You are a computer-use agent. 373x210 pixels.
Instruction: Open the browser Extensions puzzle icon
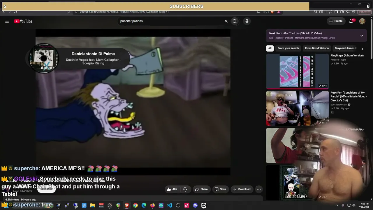315,12
